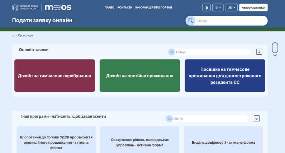Open the довгострокового резидента ЄС tile
Image resolution: width=285 pixels, height=153 pixels.
(x=225, y=75)
